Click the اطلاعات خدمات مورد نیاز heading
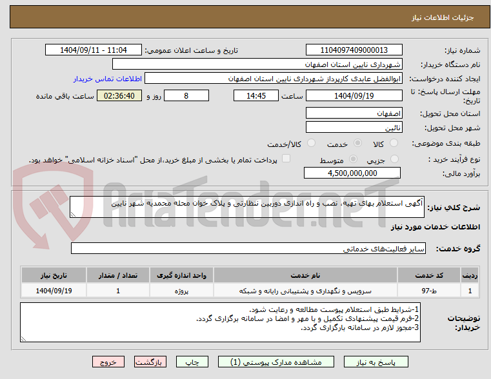Image resolution: width=491 pixels, height=379 pixels. coord(436,227)
